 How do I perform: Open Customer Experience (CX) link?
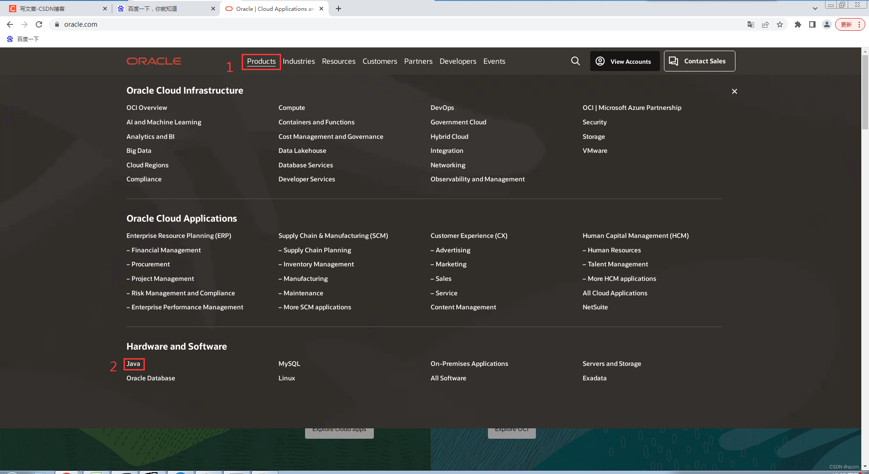click(469, 236)
